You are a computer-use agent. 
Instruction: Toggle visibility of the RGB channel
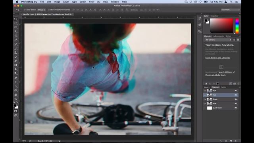(x=205, y=91)
